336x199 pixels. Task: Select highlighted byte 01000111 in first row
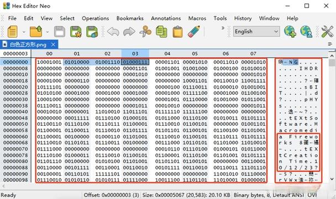click(135, 62)
